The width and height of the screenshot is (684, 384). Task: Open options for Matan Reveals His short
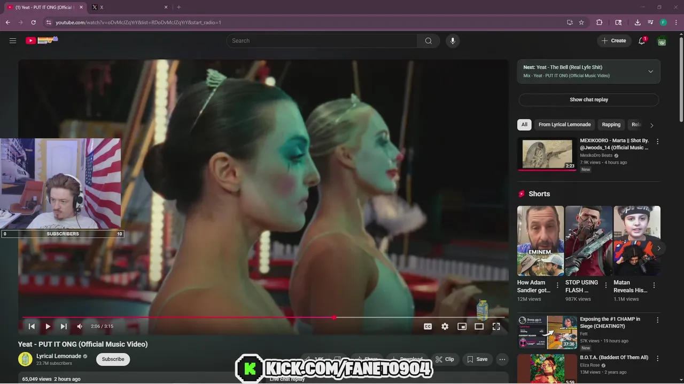(654, 285)
